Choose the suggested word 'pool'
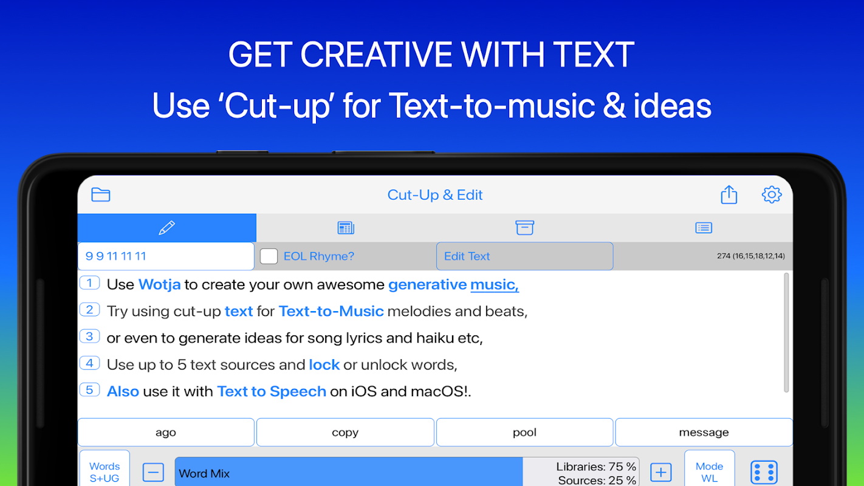This screenshot has width=864, height=486. (x=525, y=433)
